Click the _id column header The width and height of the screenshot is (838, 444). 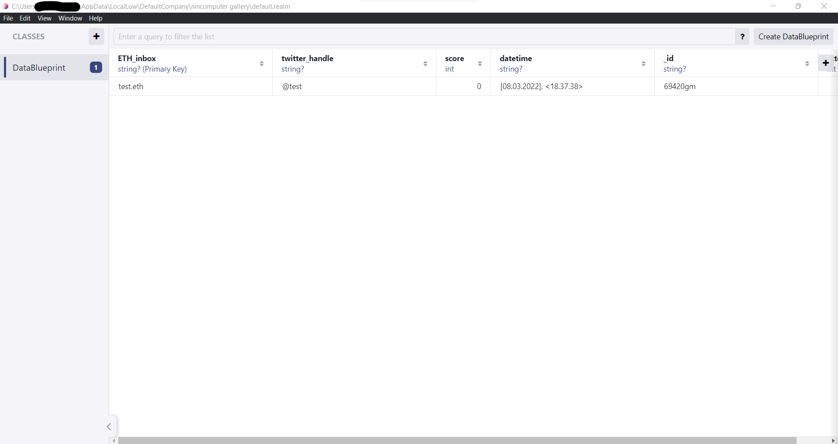pyautogui.click(x=736, y=64)
